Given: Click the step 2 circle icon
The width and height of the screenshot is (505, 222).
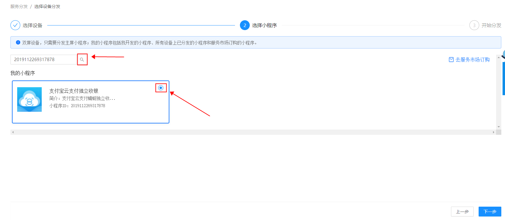Looking at the screenshot, I should click(x=245, y=25).
